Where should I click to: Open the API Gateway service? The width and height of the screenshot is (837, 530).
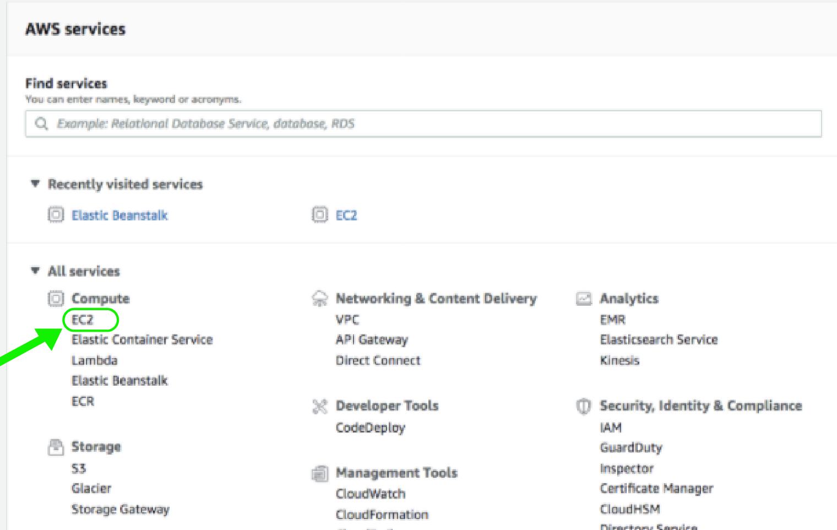(x=372, y=339)
